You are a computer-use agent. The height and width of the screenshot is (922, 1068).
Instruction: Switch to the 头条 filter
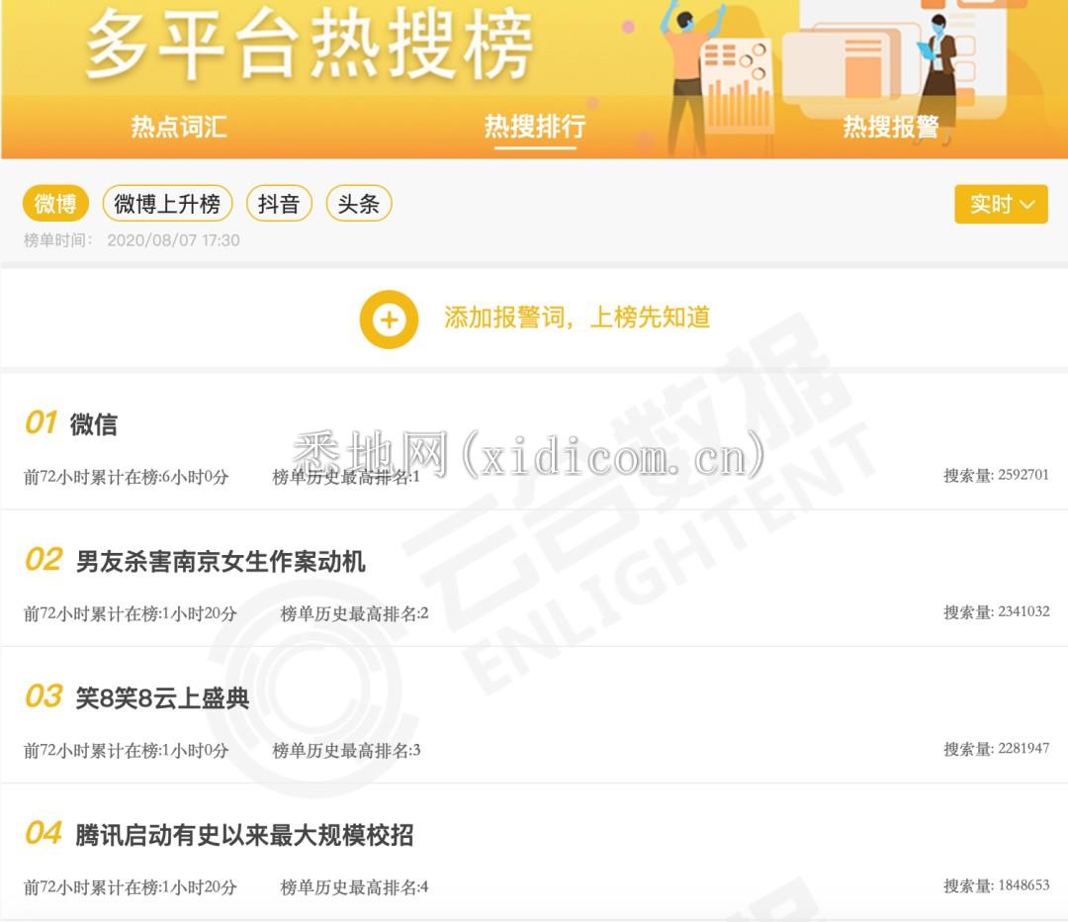coord(359,203)
